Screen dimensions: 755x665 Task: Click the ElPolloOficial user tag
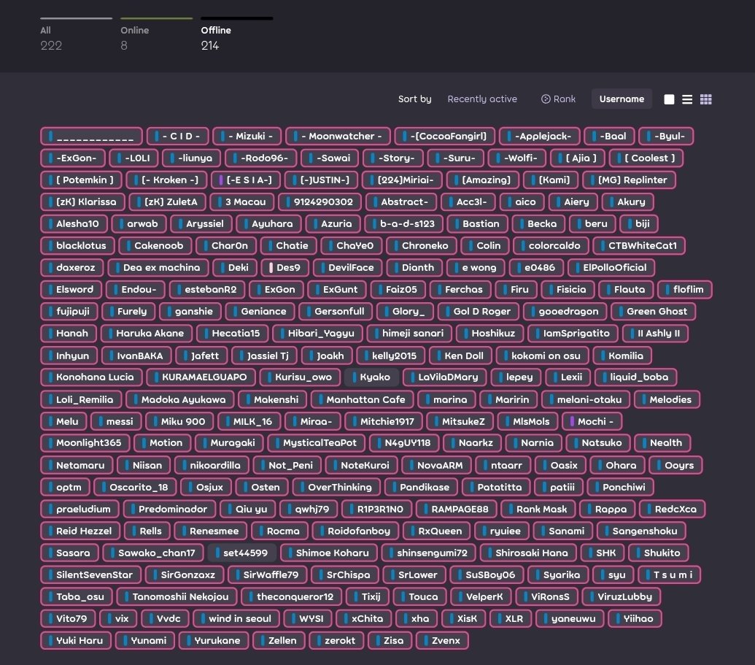tap(611, 267)
